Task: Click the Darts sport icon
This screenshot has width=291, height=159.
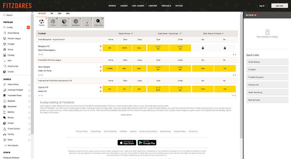Action: point(5,140)
